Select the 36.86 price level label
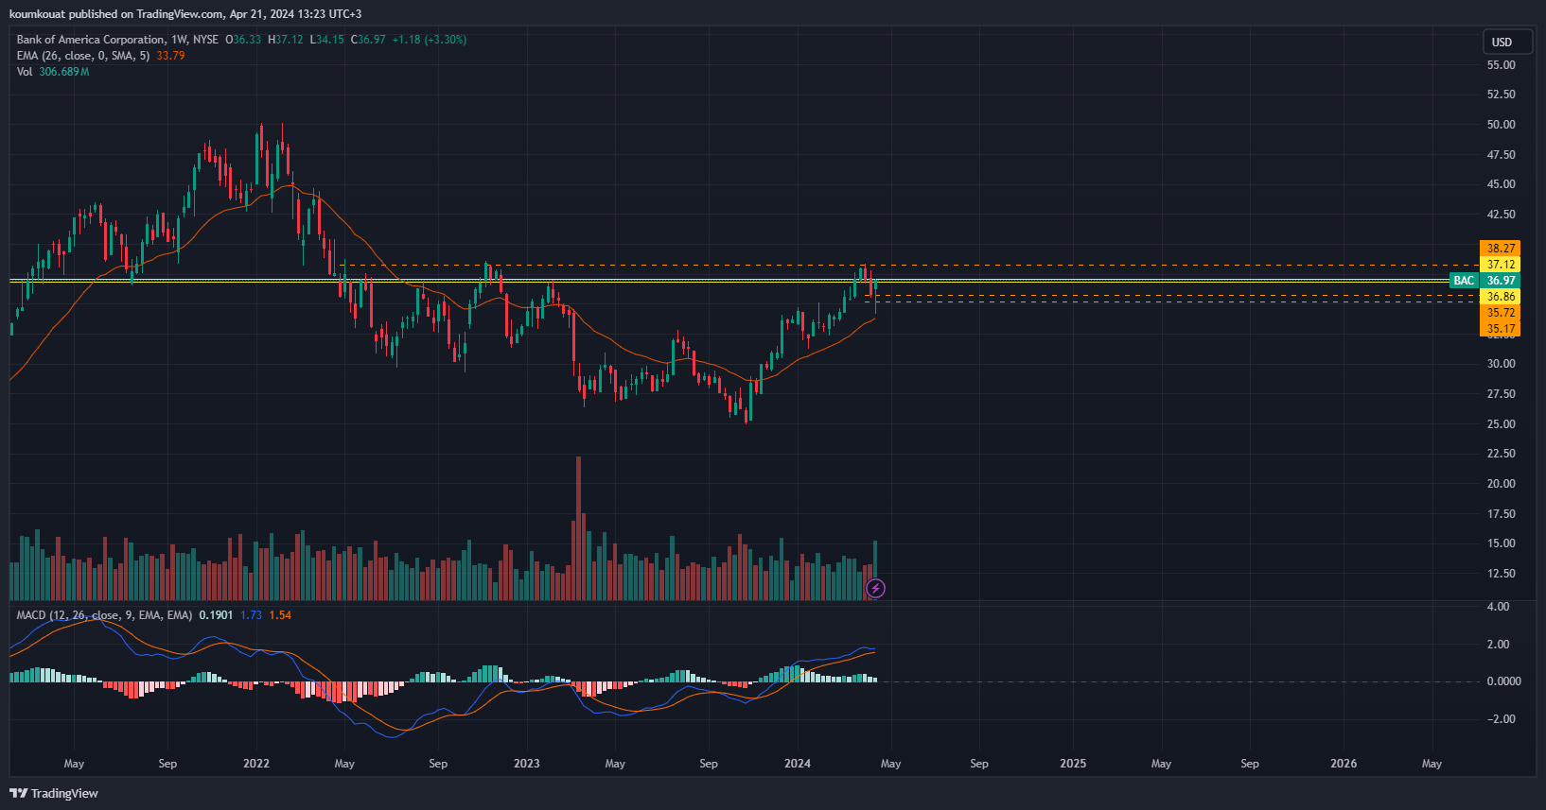Screen dimensions: 1546x810 1501,297
